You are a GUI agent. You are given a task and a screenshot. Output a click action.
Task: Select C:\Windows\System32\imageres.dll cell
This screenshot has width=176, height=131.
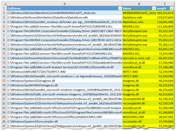coord(64,81)
